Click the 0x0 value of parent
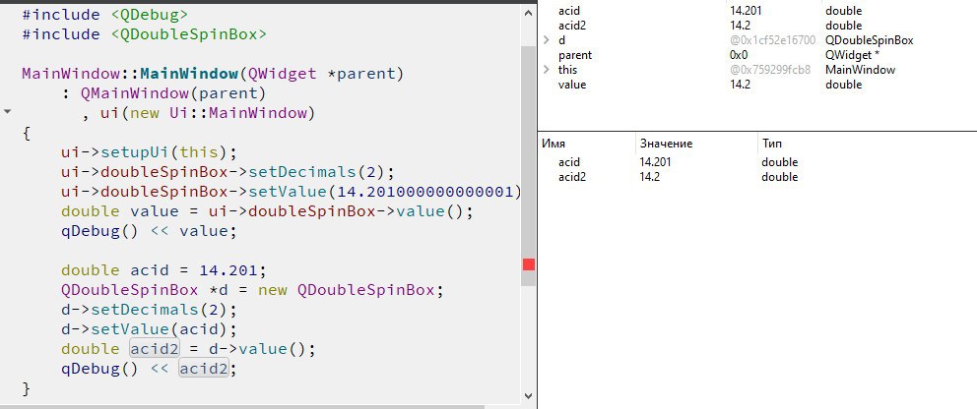The image size is (977, 409). [739, 55]
